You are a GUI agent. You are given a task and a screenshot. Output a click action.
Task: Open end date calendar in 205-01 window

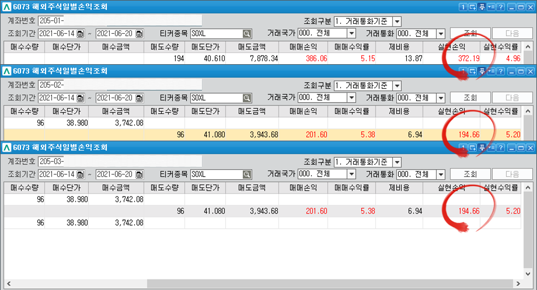(x=139, y=34)
